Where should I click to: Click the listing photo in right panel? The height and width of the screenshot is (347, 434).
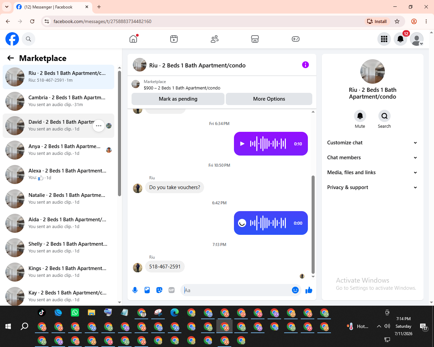coord(373,72)
